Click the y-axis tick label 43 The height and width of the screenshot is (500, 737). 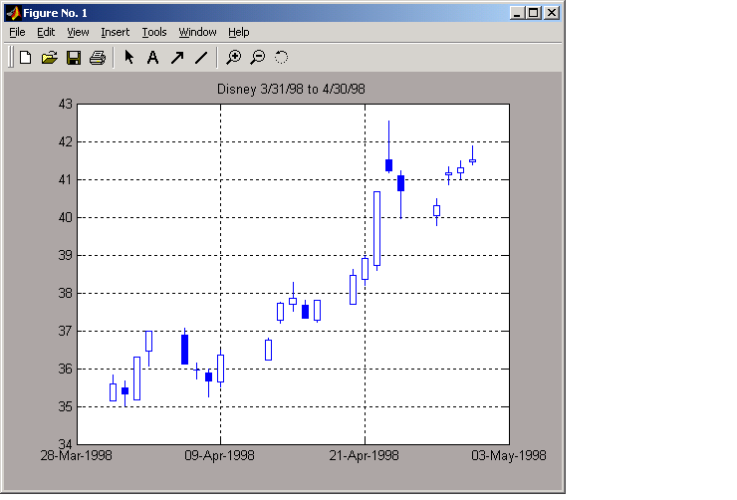click(x=66, y=104)
